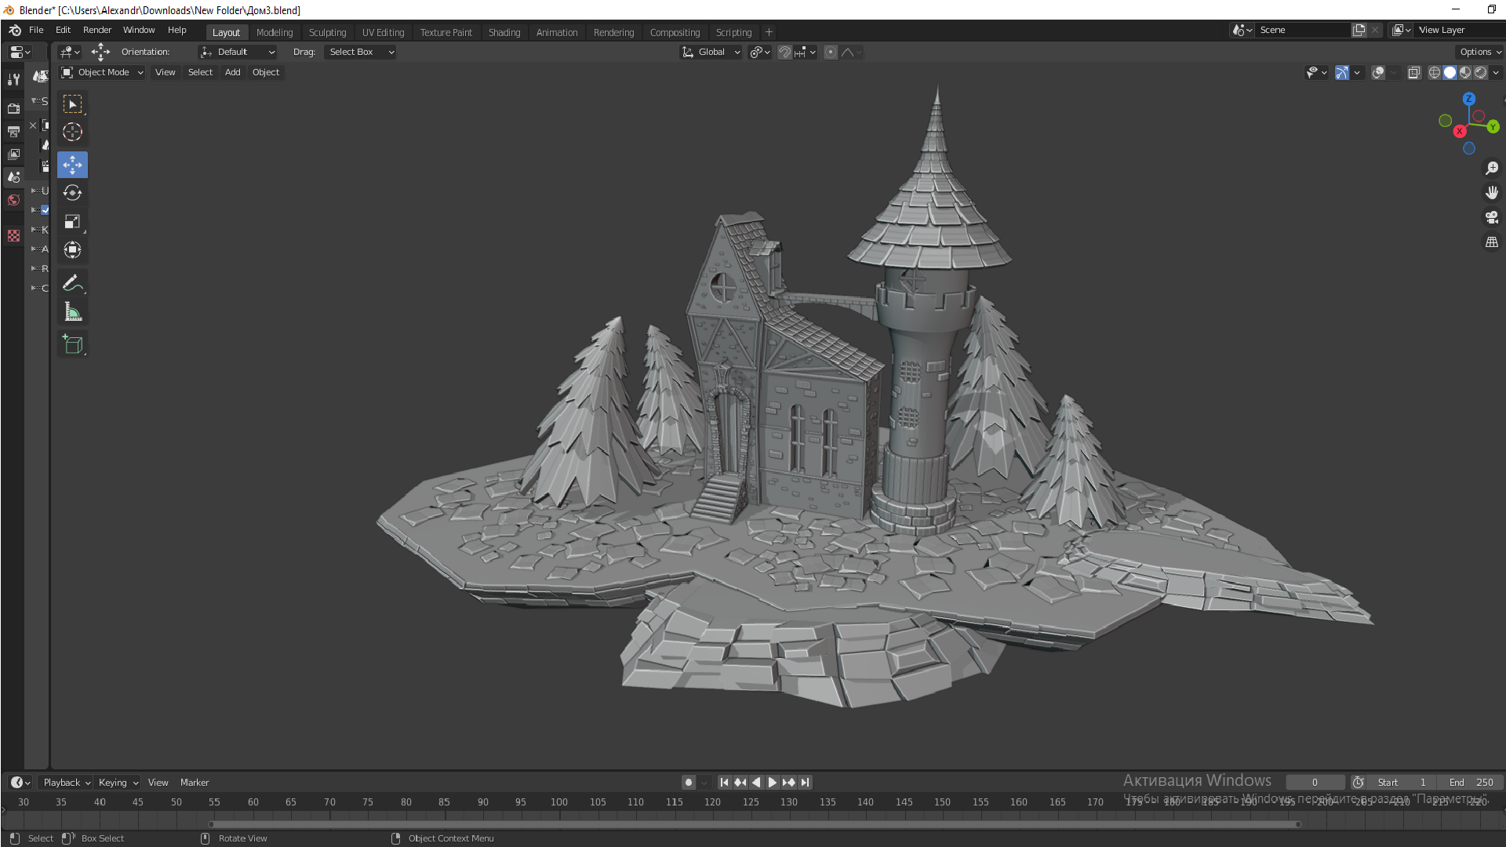Select the Scale tool icon

click(72, 221)
